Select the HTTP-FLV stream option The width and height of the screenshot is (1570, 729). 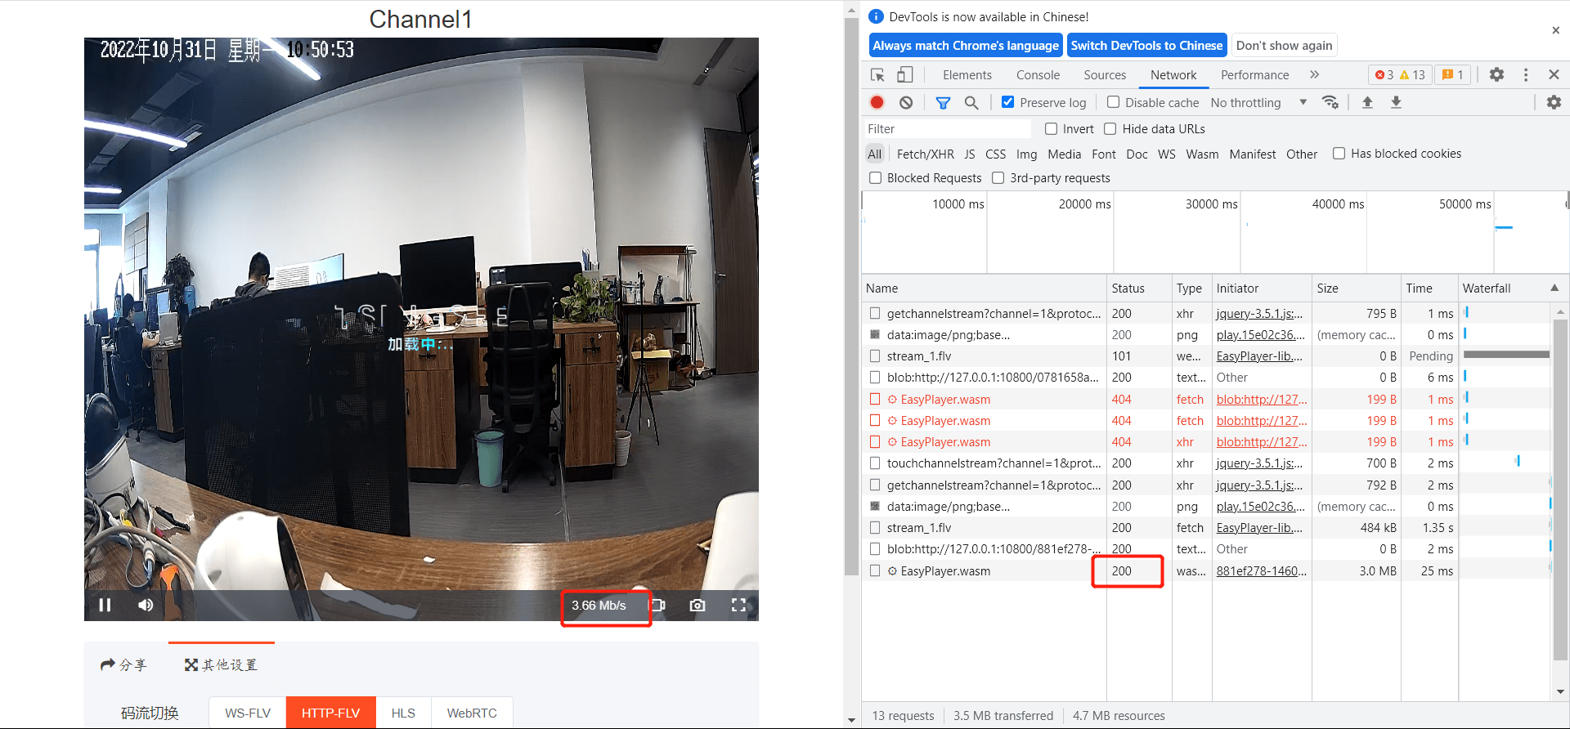pyautogui.click(x=331, y=713)
